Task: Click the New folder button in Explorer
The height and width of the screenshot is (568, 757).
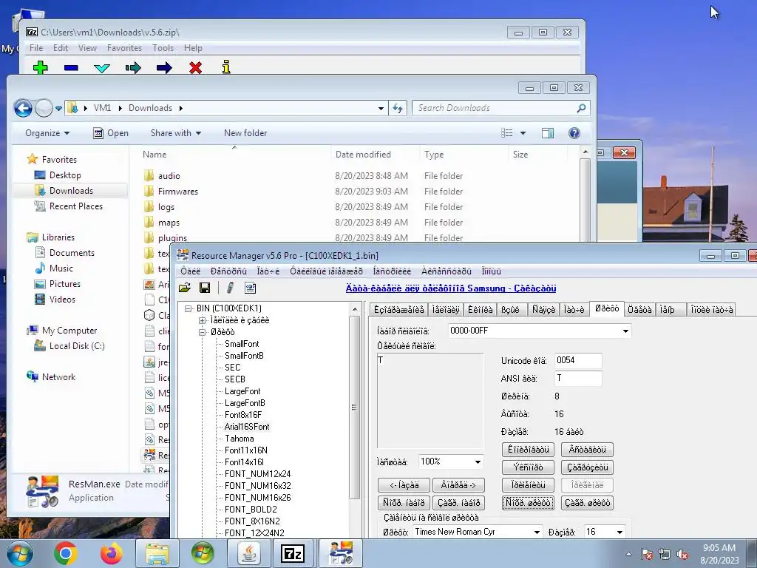Action: click(x=245, y=133)
